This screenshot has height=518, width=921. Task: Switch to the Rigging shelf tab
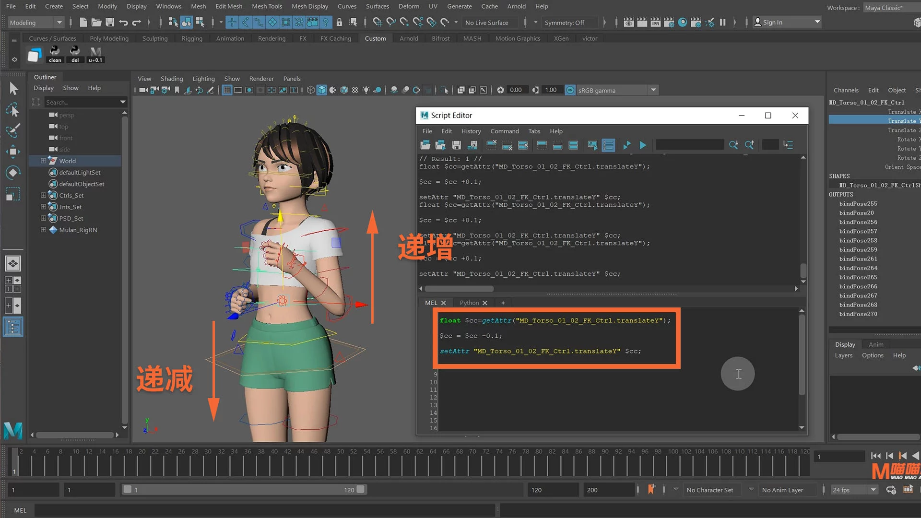(192, 38)
